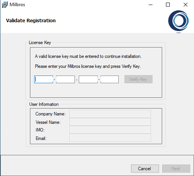Click the Vessel Name field
Viewport: 194px width, 176px height.
coord(110,122)
